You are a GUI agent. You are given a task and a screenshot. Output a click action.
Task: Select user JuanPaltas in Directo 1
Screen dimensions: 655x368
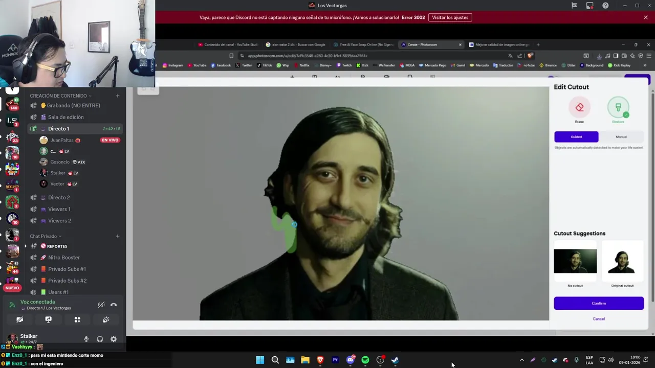point(61,140)
